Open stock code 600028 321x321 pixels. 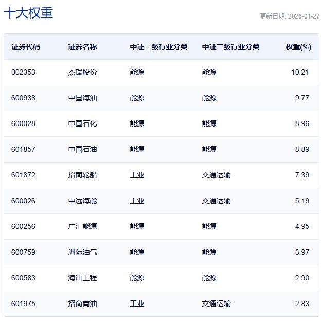(x=23, y=123)
